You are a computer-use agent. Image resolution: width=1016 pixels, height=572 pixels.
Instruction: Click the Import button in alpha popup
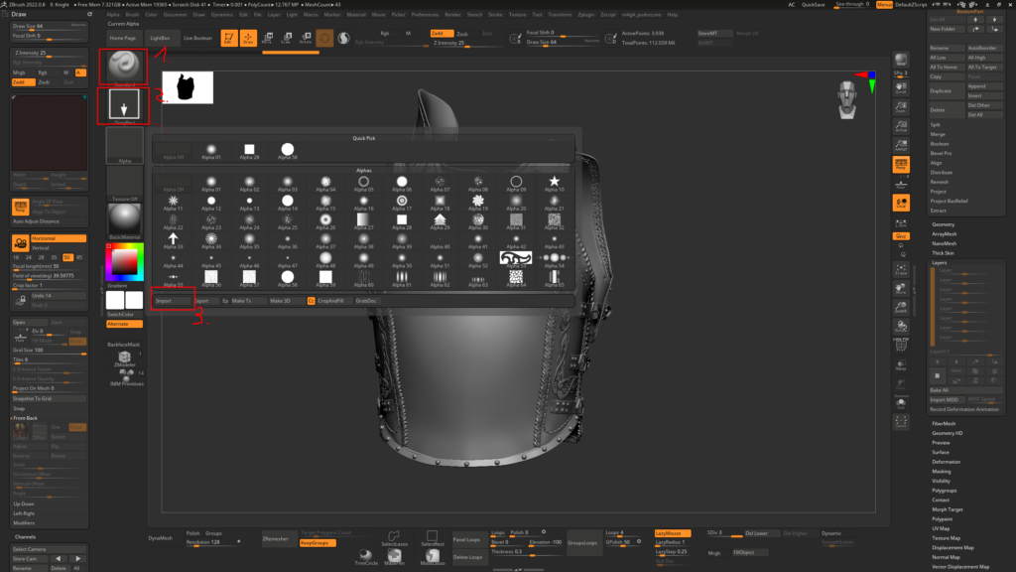(x=165, y=300)
